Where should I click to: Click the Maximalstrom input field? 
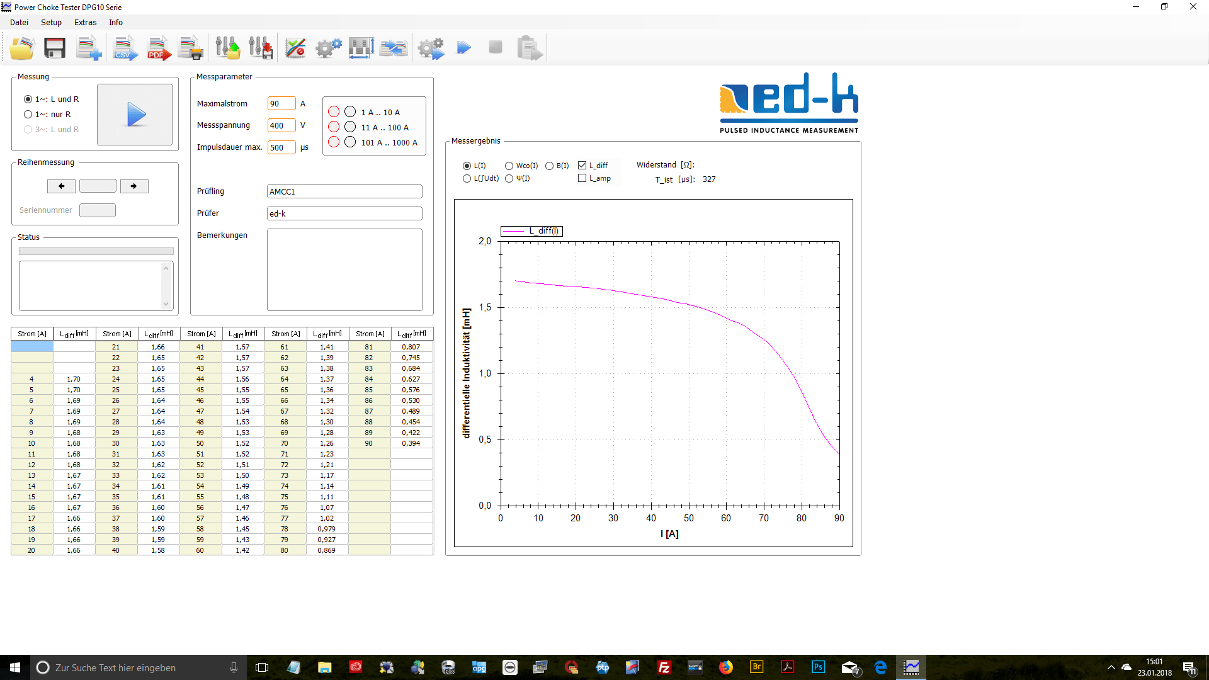[x=281, y=104]
